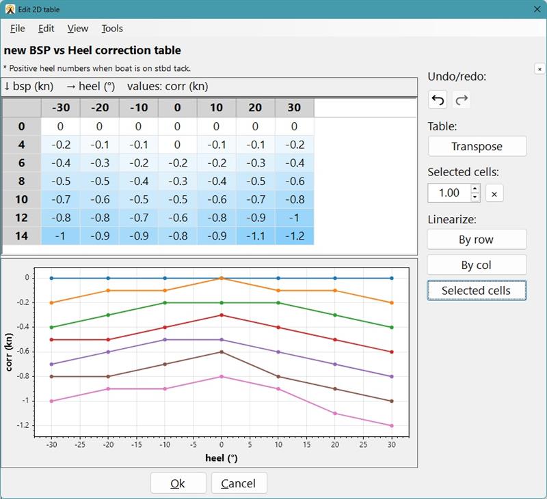
Task: Click the heel (°) axis label
Action: (222, 458)
